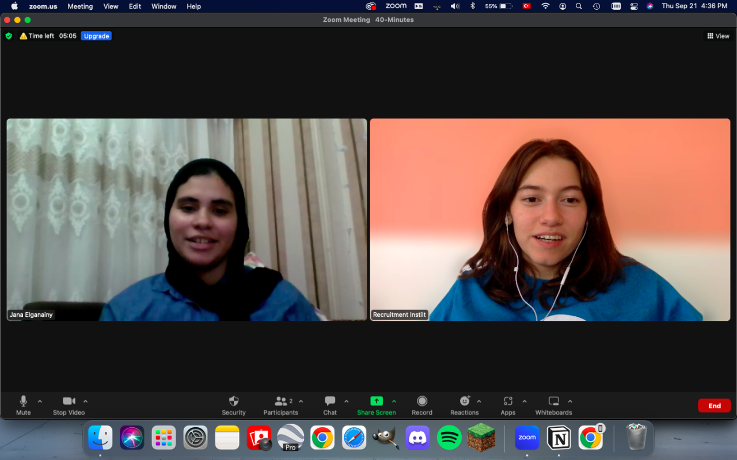Switch to Zoom in the Dock
The width and height of the screenshot is (737, 460).
point(527,438)
